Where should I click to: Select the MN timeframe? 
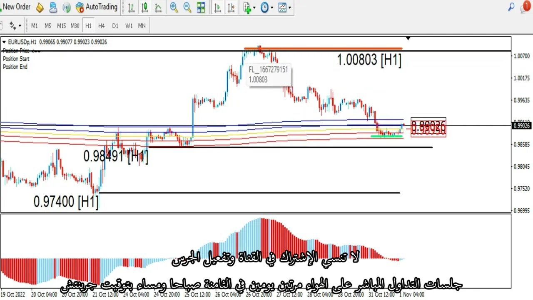[142, 26]
